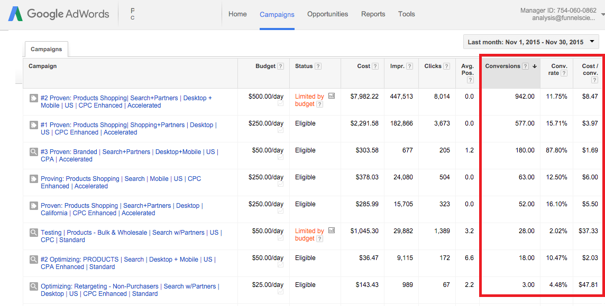Edit $500.00/day budget value
The height and width of the screenshot is (307, 605).
pos(266,97)
